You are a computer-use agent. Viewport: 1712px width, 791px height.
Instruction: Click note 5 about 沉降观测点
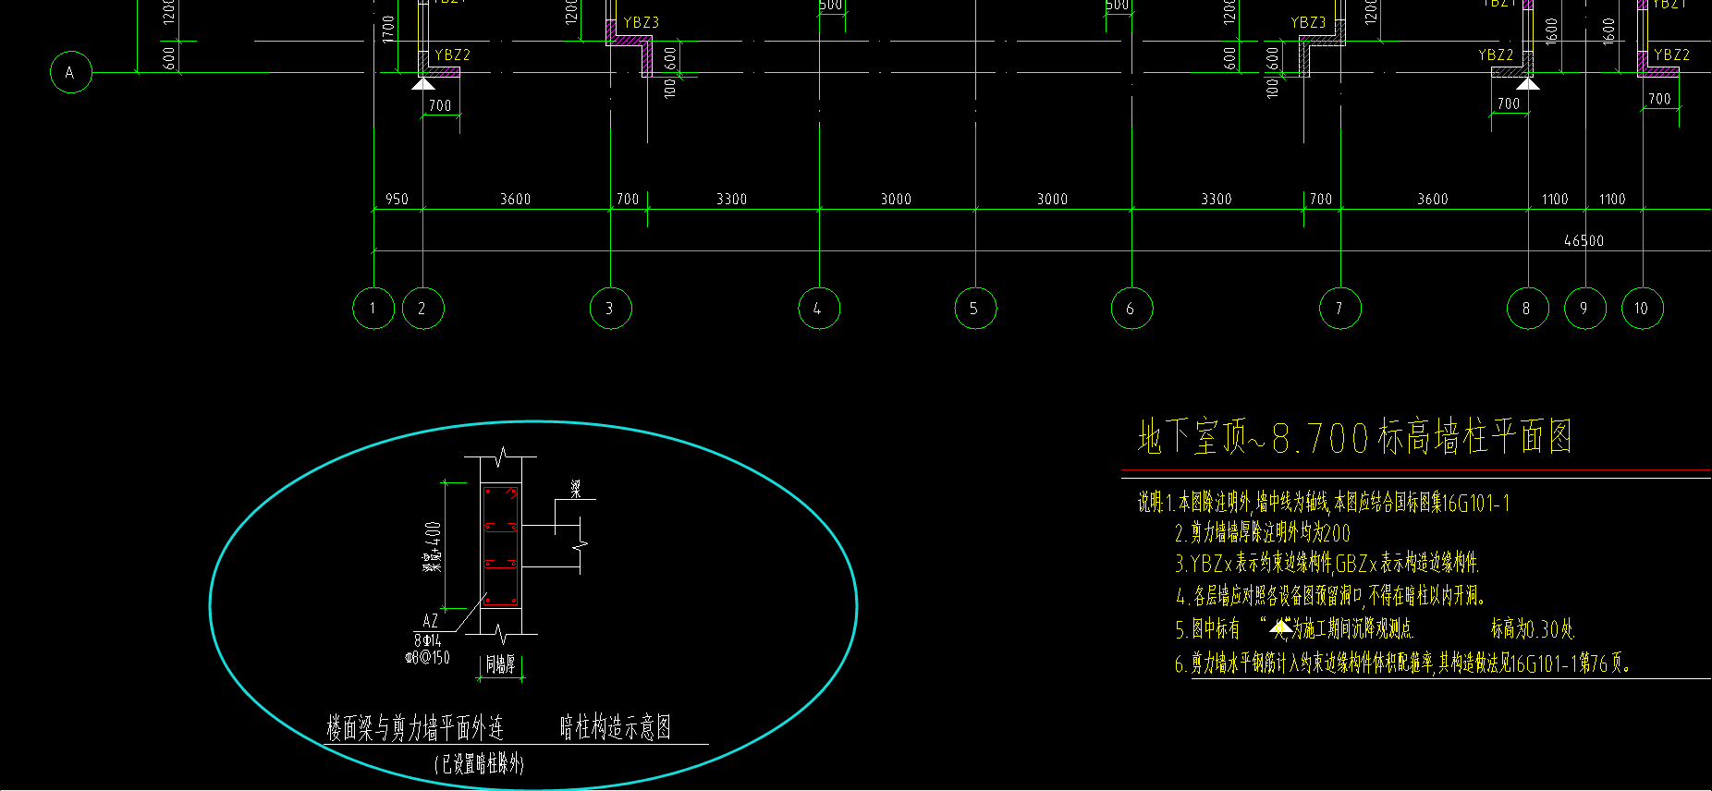pos(1375,629)
